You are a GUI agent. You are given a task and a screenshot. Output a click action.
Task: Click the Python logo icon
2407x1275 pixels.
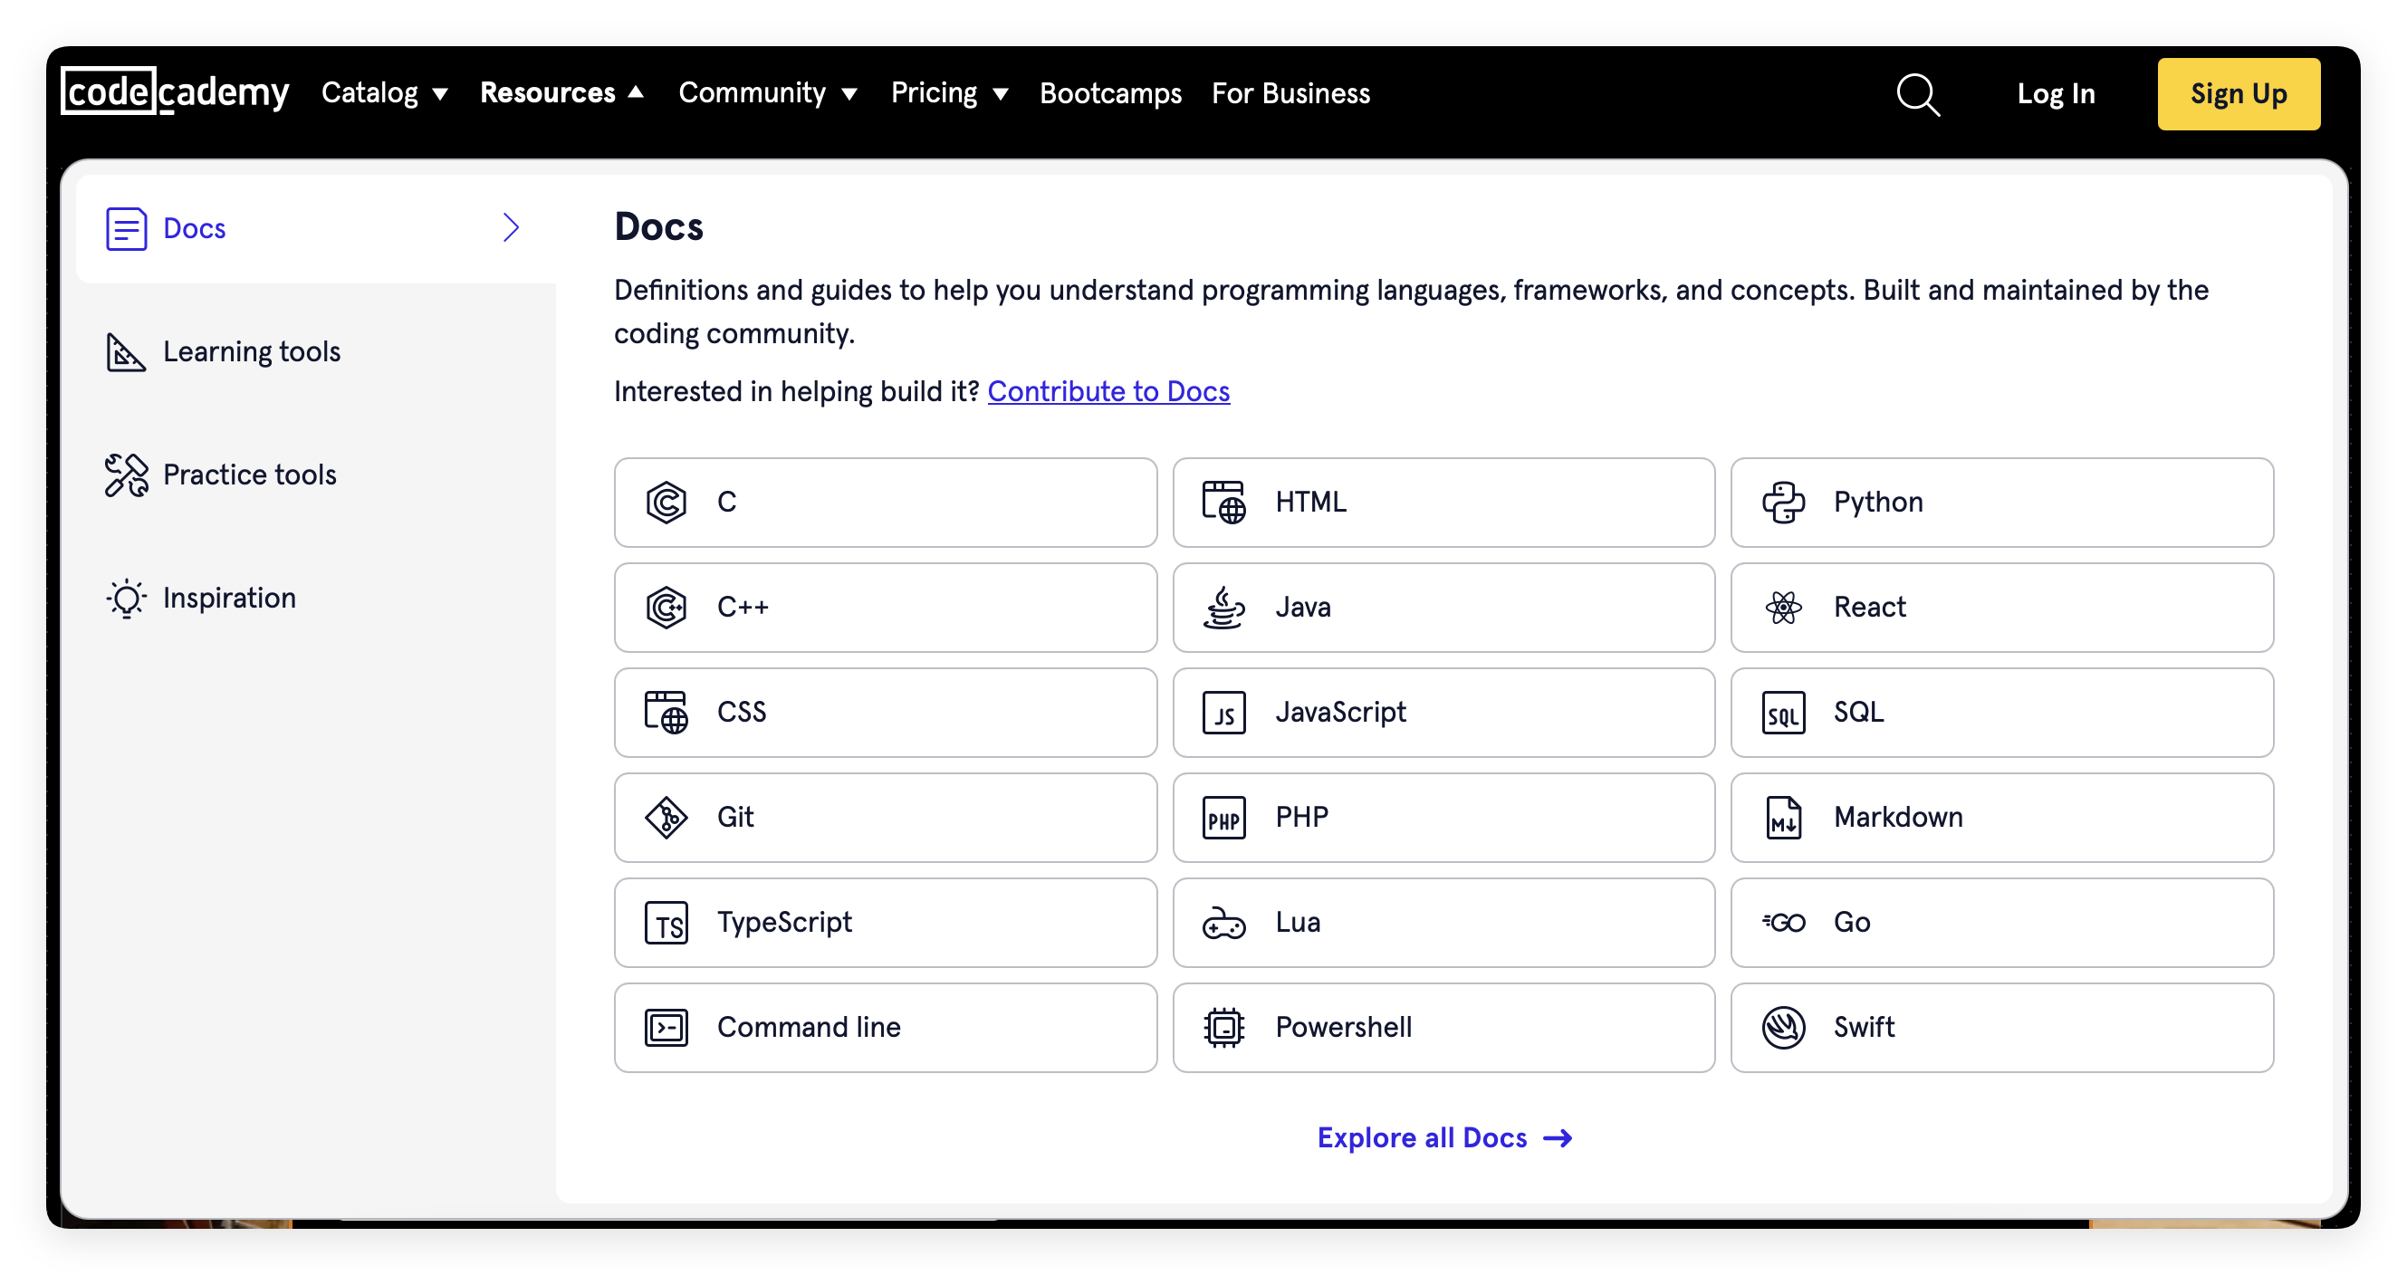click(x=1783, y=503)
